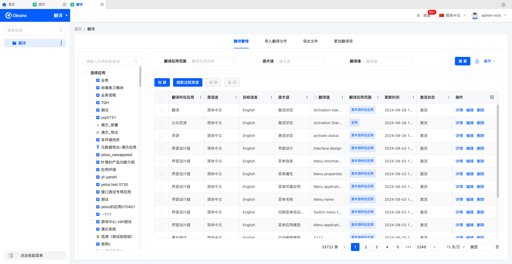Screen dimensions: 512x264
Task: Go to last page 2249
Action: 421,247
